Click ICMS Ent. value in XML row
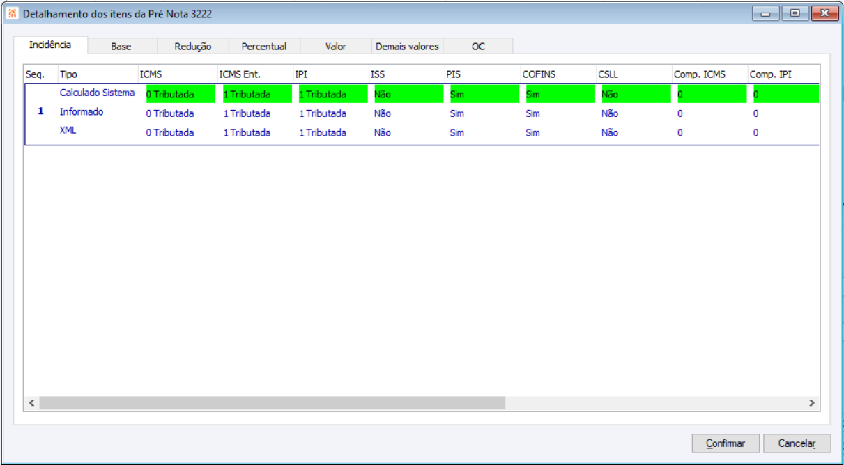This screenshot has width=844, height=465. click(x=247, y=132)
